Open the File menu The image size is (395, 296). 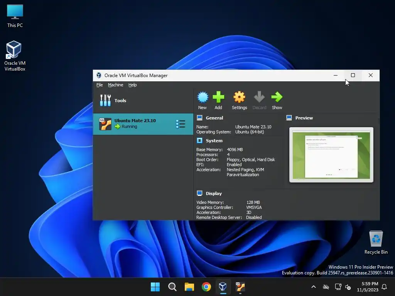(x=100, y=85)
